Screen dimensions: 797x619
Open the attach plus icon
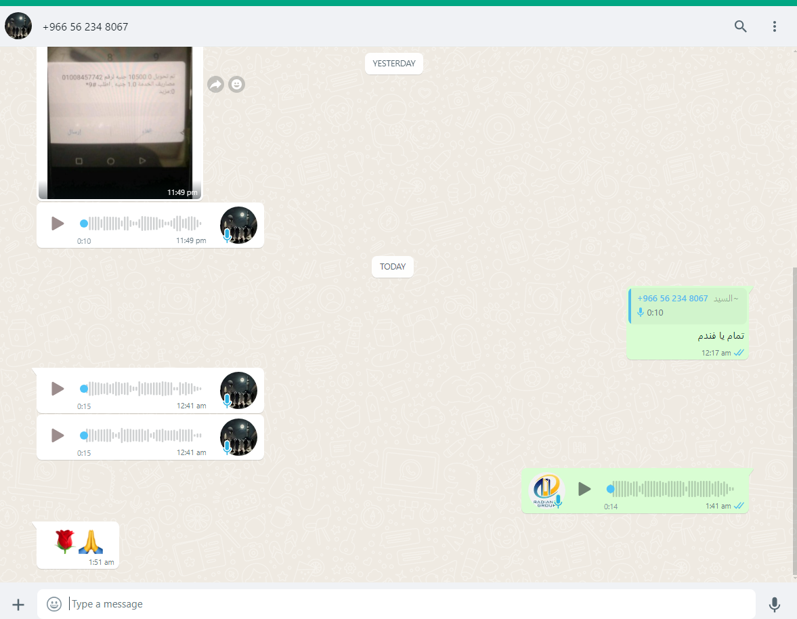pyautogui.click(x=18, y=604)
